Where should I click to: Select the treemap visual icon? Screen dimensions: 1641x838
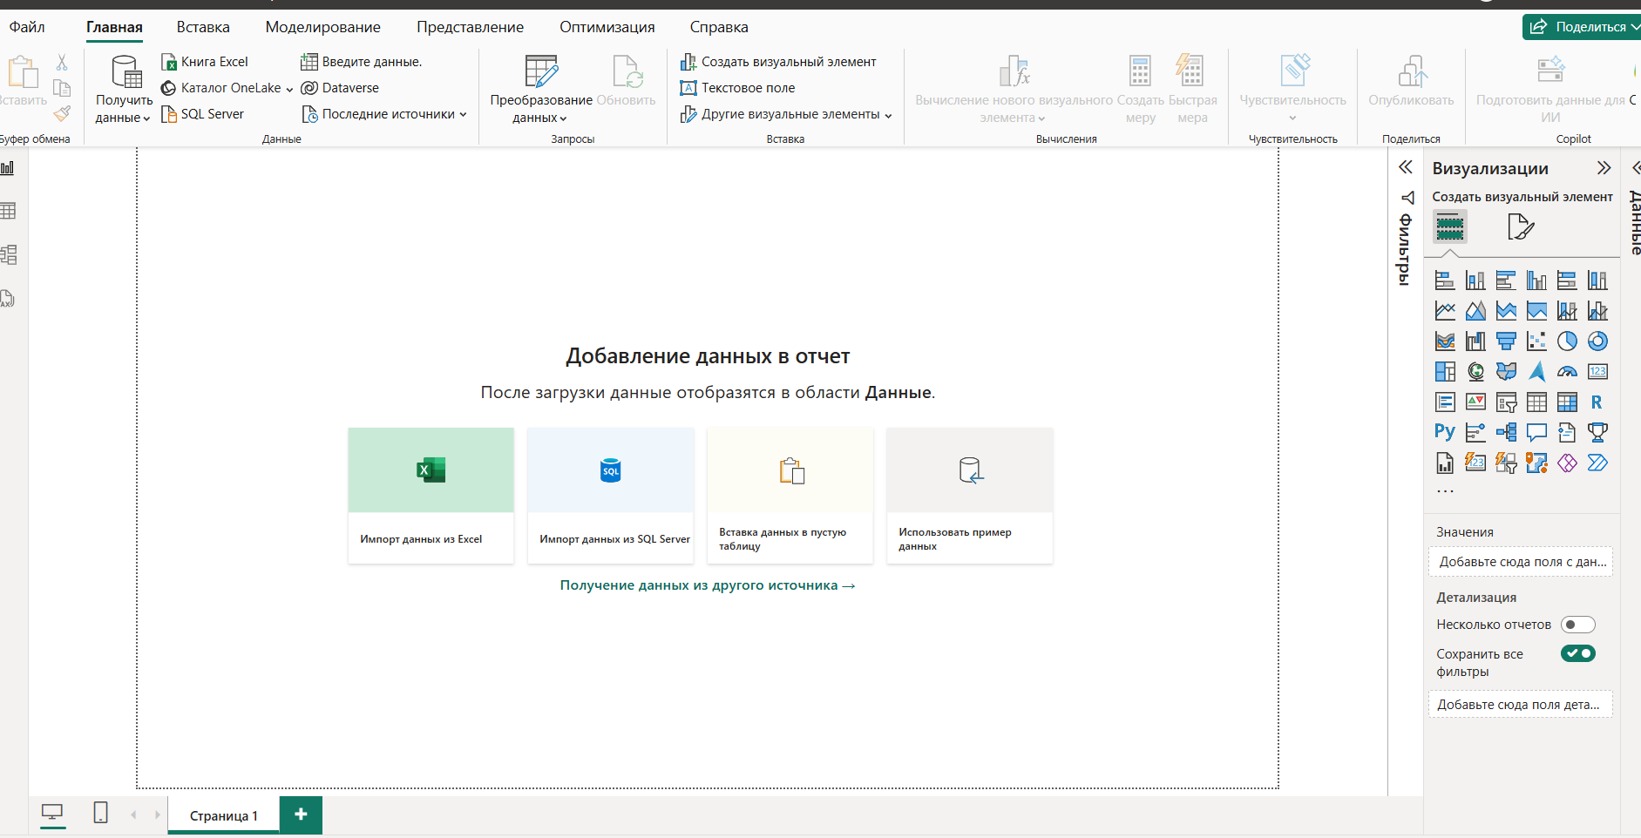(x=1446, y=371)
